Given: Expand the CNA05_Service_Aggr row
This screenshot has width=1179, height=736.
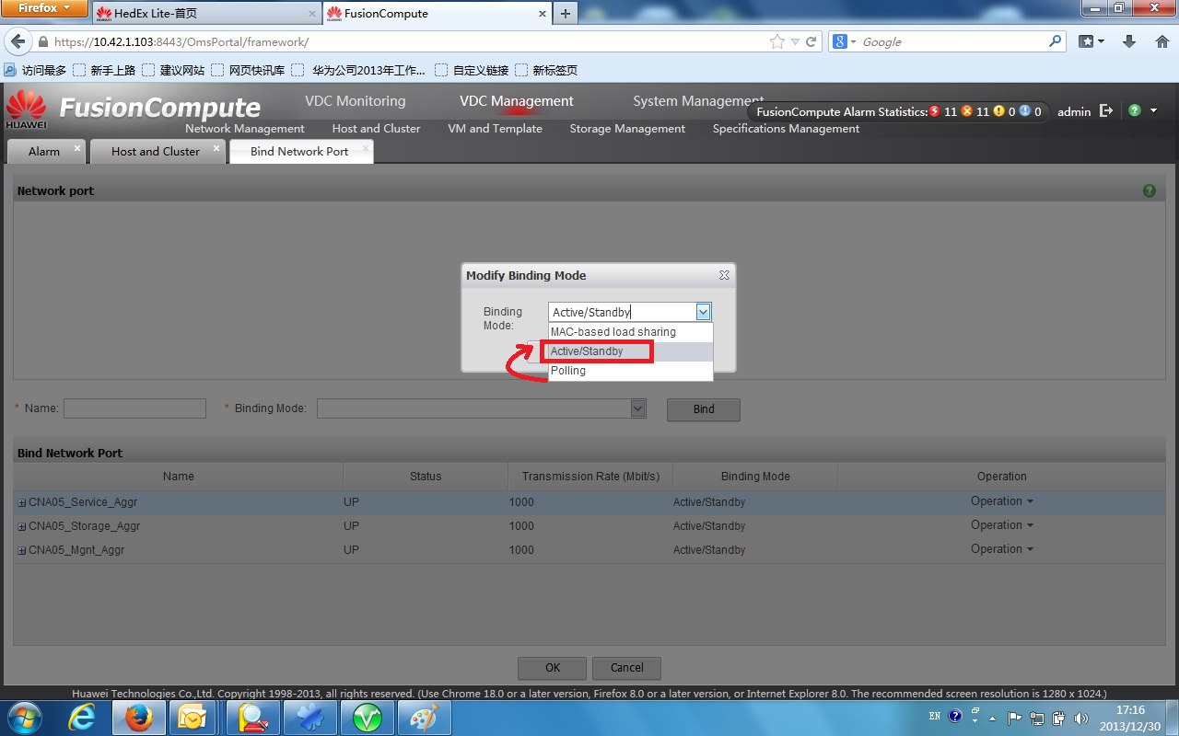Looking at the screenshot, I should [x=22, y=502].
